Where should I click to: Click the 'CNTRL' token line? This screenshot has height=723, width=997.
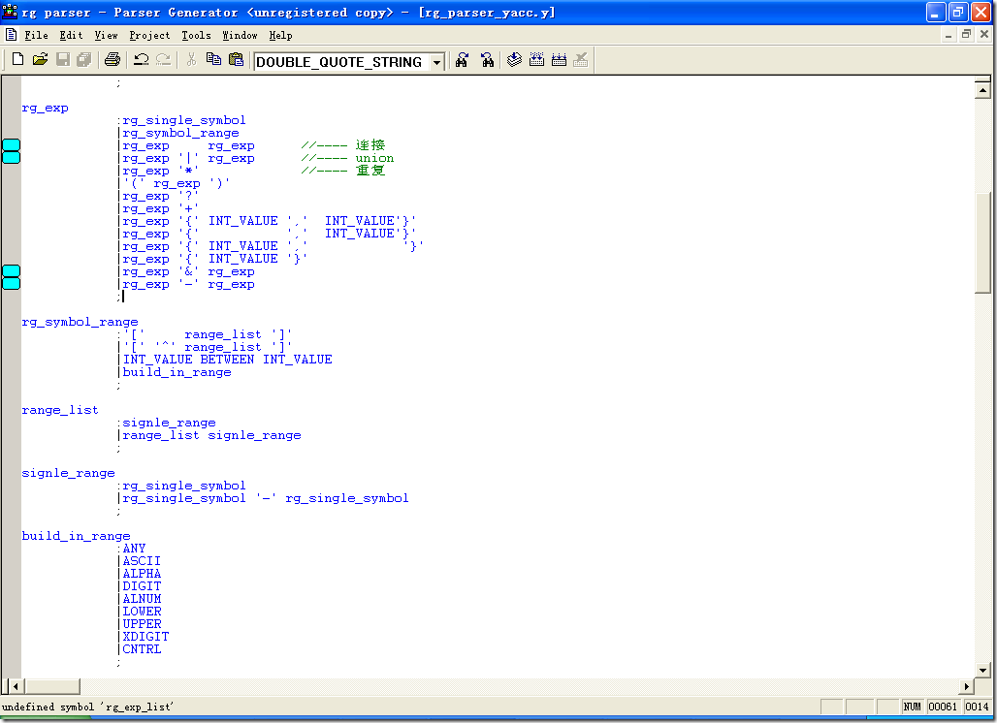142,649
